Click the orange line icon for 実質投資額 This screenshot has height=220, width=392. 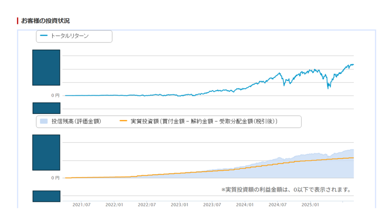tap(123, 121)
